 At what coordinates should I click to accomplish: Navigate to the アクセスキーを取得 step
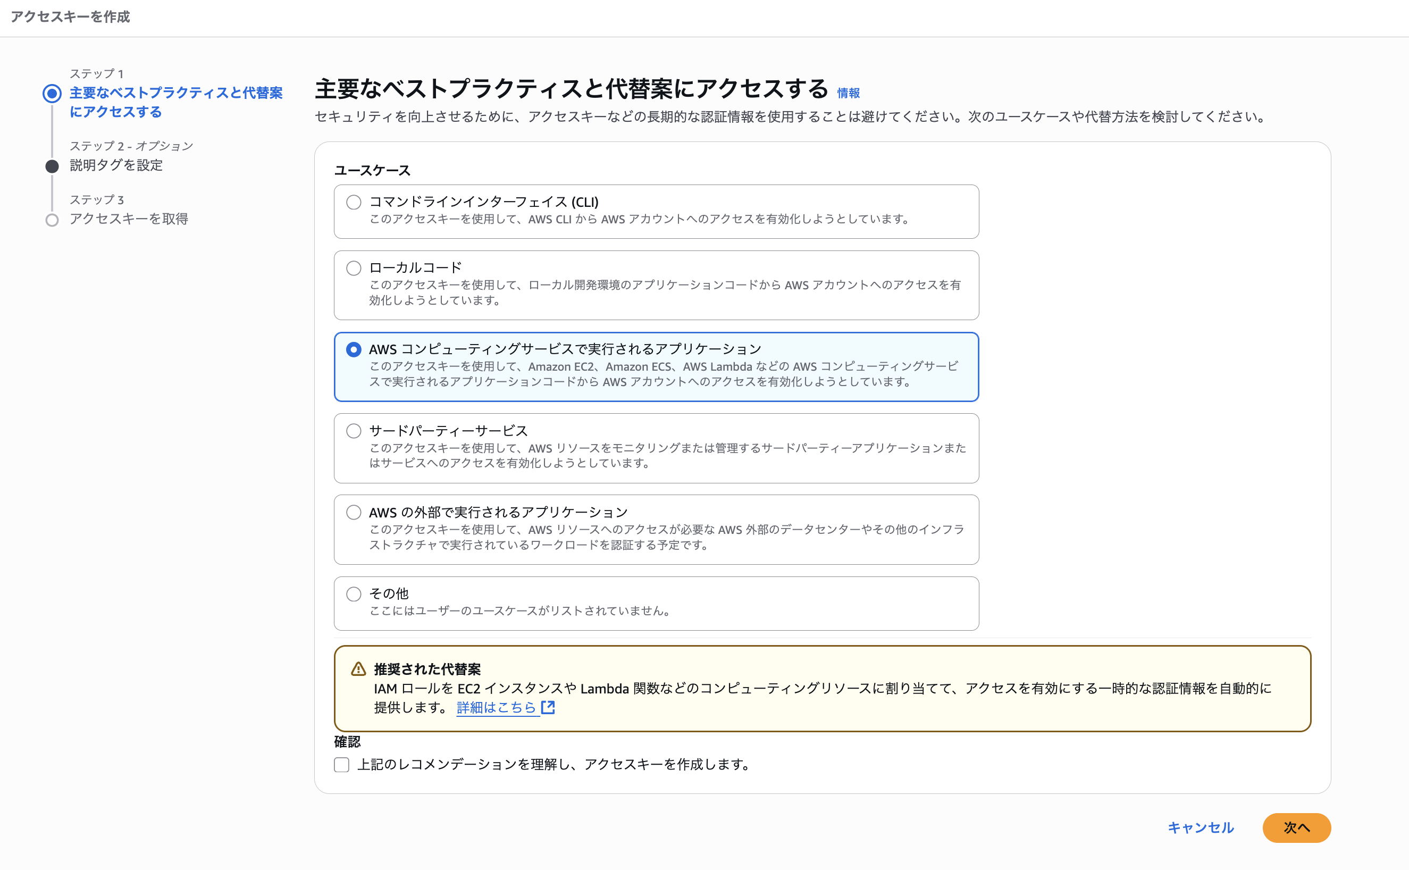(x=129, y=219)
